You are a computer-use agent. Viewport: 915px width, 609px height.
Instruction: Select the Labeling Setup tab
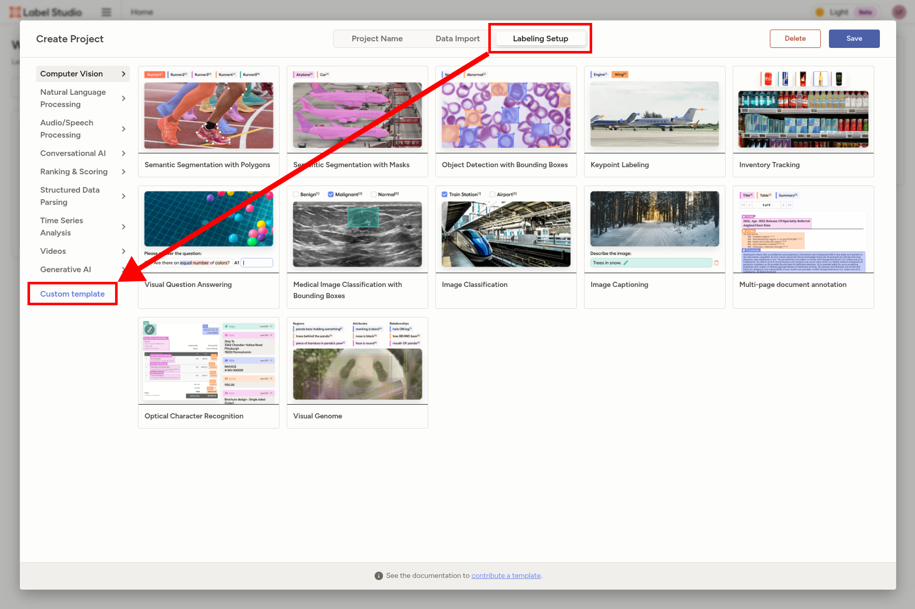pyautogui.click(x=540, y=38)
